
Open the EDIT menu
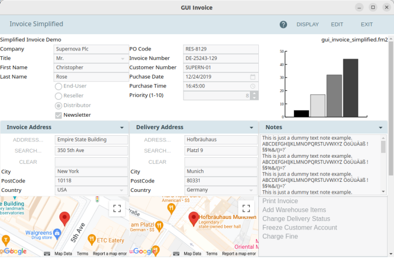[337, 25]
